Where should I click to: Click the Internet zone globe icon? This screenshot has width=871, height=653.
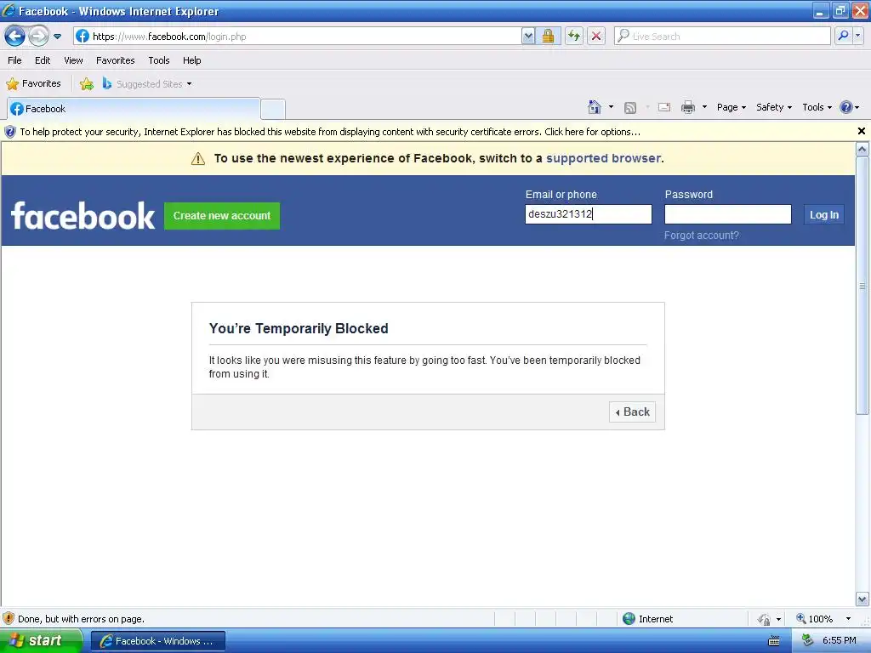[x=629, y=619]
